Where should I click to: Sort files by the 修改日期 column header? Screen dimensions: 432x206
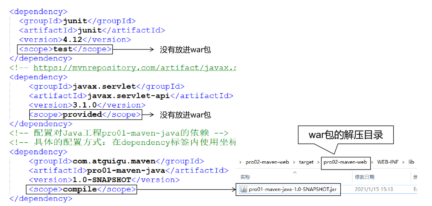[x=365, y=177]
